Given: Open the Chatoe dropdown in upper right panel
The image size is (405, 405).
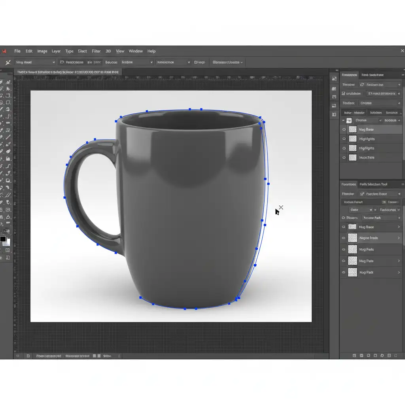Looking at the screenshot, I should pyautogui.click(x=379, y=103).
